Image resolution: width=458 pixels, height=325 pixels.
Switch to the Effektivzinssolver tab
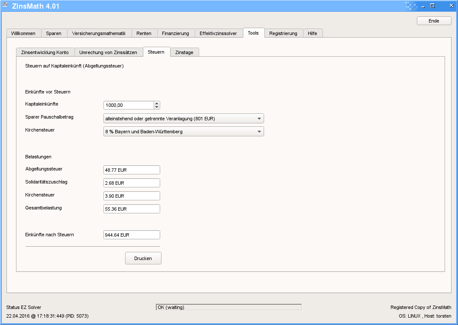[x=218, y=33]
